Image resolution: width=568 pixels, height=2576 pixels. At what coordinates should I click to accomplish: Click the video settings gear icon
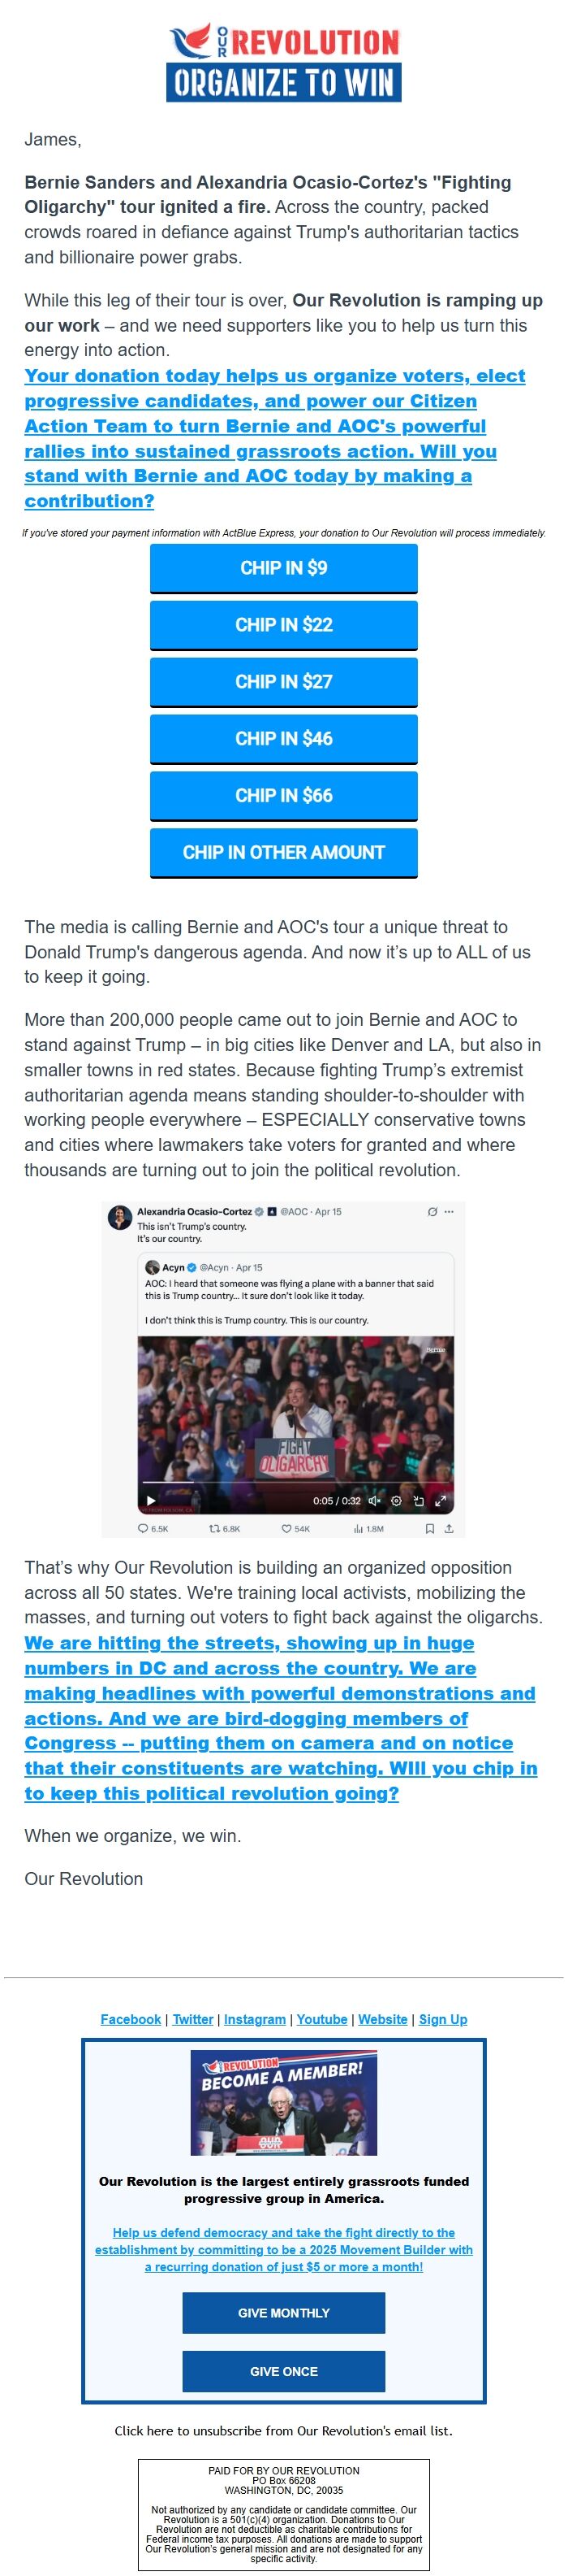[x=396, y=1500]
